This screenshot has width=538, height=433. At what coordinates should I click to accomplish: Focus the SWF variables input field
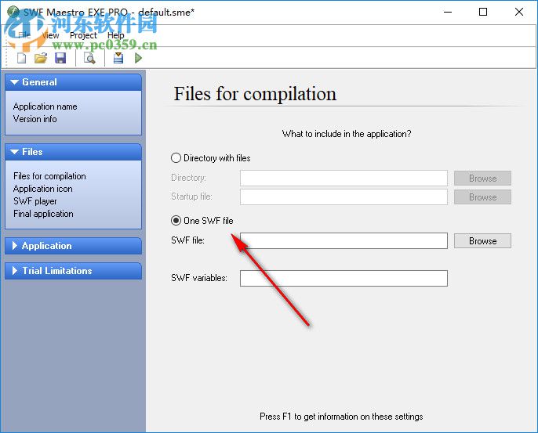click(x=344, y=278)
